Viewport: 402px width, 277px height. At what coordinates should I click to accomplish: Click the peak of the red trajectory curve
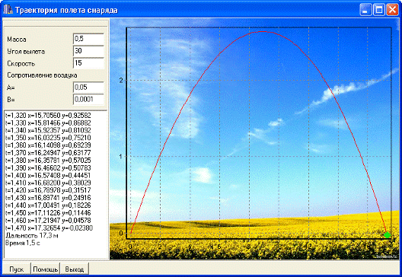(x=262, y=31)
